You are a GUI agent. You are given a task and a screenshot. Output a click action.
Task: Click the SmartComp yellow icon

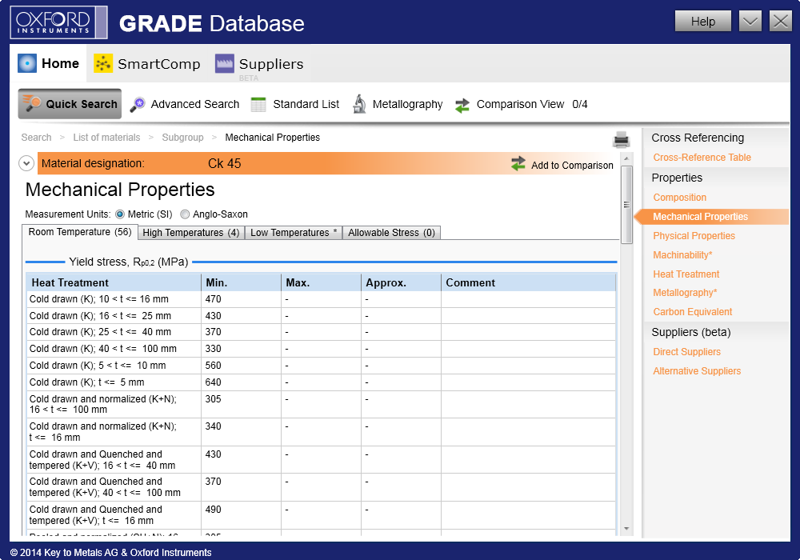pyautogui.click(x=103, y=63)
